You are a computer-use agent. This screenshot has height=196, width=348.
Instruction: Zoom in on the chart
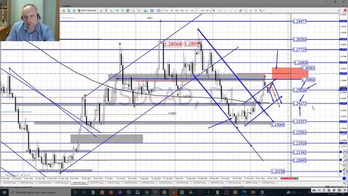[x=117, y=10]
